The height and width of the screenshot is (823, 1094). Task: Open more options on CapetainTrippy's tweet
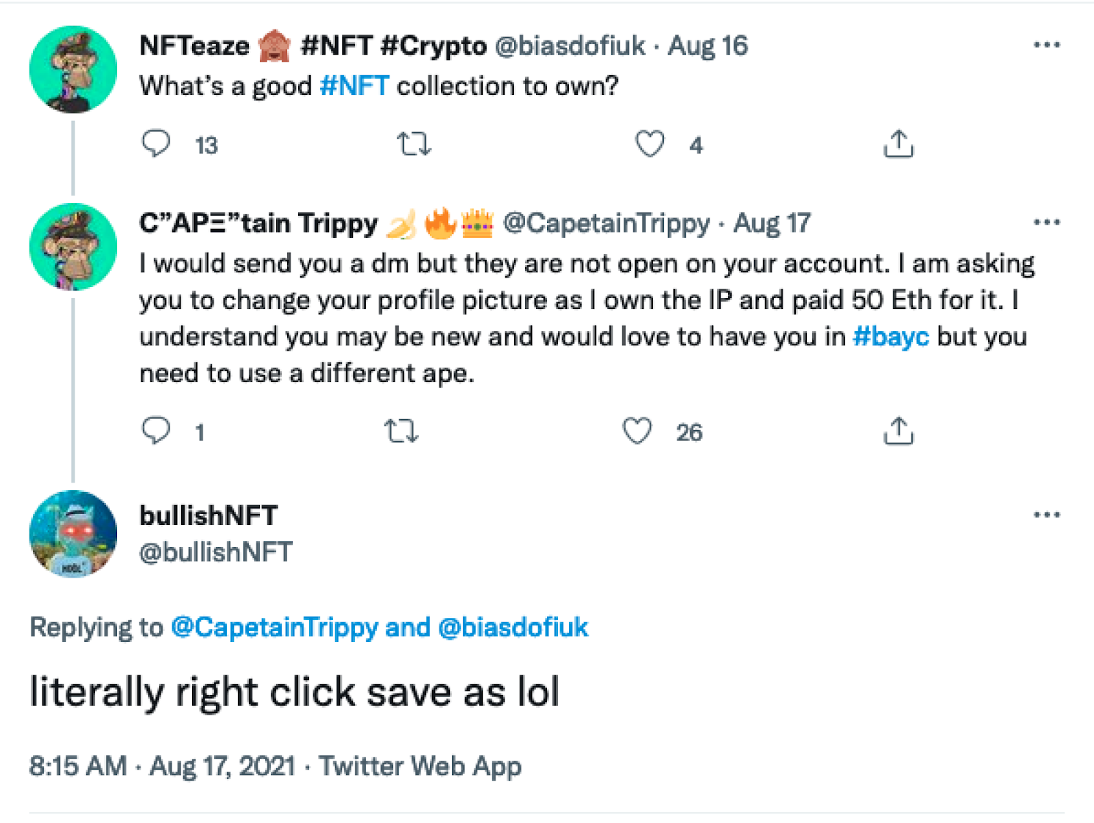click(1047, 222)
